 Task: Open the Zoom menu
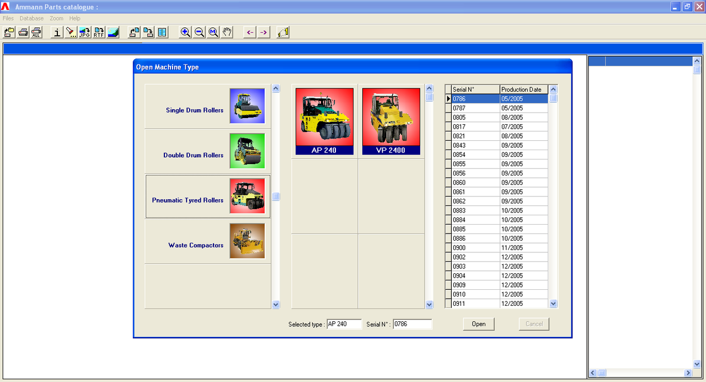click(x=56, y=18)
